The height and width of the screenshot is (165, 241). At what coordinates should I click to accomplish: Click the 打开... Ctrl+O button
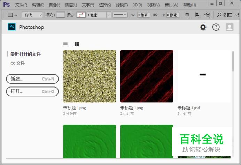point(32,91)
